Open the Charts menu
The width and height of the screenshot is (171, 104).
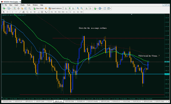coord(22,5)
